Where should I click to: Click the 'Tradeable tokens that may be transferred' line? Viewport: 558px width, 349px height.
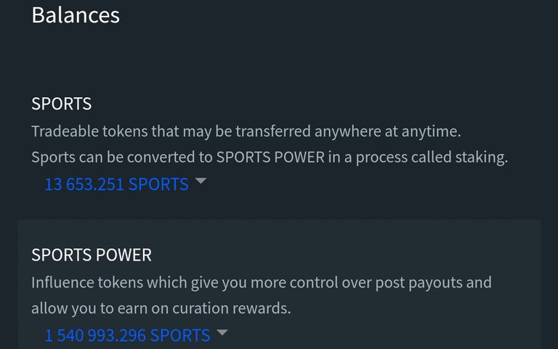[x=246, y=131]
